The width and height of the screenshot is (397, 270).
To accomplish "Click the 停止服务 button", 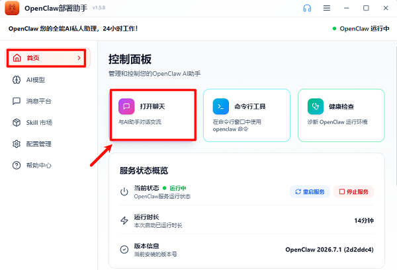I will 353,191.
